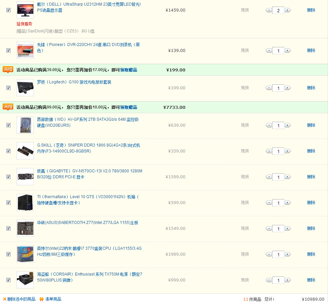Open GIGABYTE GV-N570OC product link
Image resolution: width=328 pixels, height=302 pixels.
90,174
